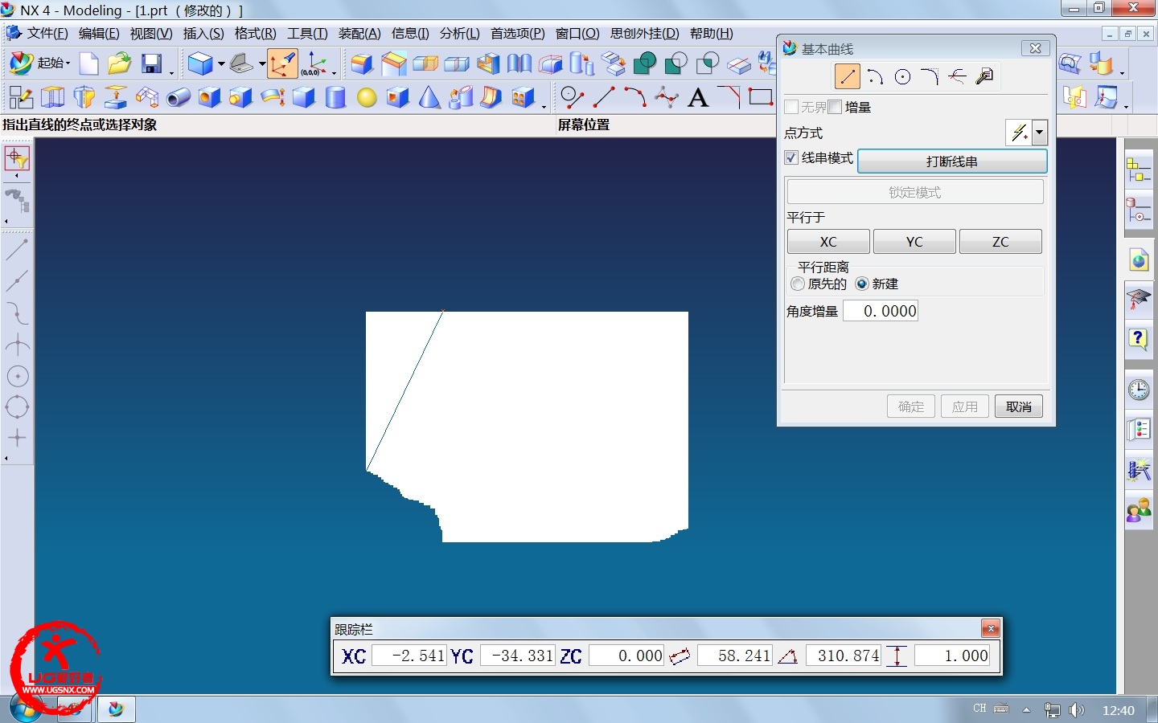Click the selection filter icon in left sidebar
The height and width of the screenshot is (723, 1158).
pyautogui.click(x=17, y=158)
